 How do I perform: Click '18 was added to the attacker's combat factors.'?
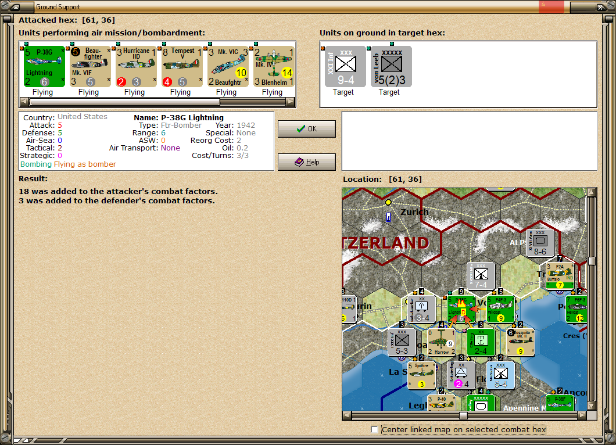[118, 192]
